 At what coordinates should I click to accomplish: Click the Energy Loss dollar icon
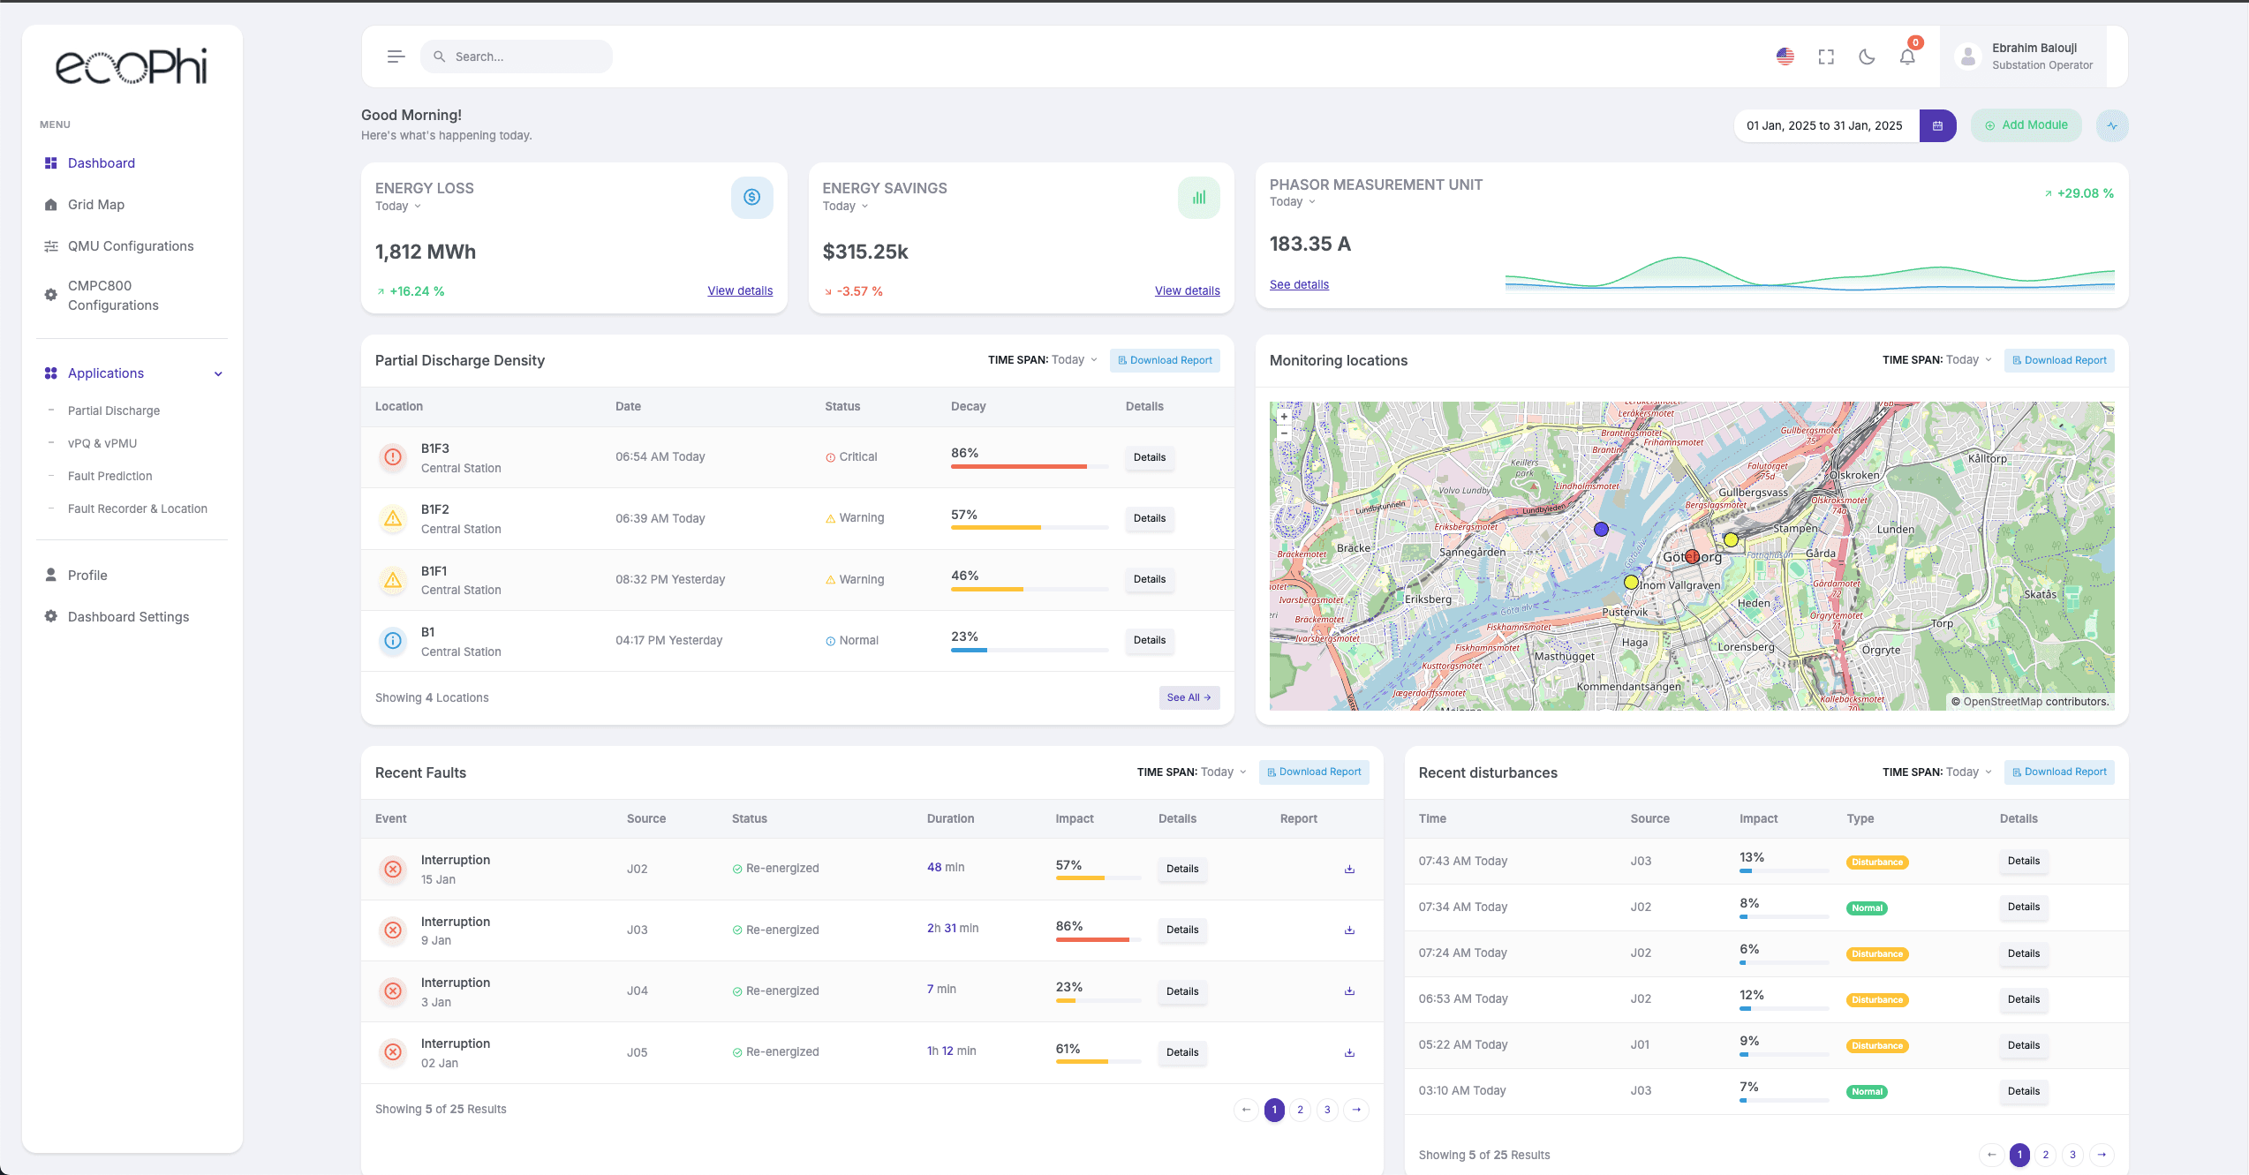pyautogui.click(x=751, y=197)
